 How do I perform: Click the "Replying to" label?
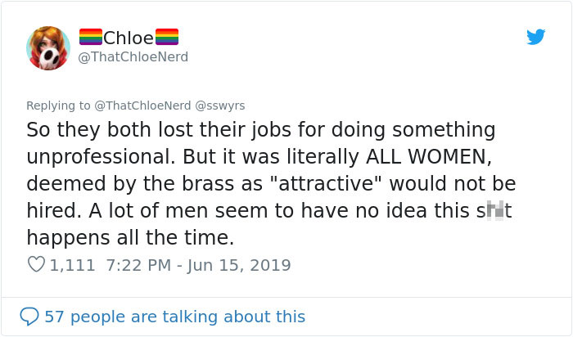pos(54,106)
